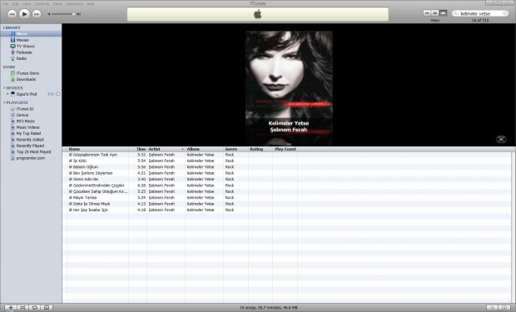Open the Top 25 Most Played playlist
This screenshot has height=312, width=516.
tap(31, 152)
